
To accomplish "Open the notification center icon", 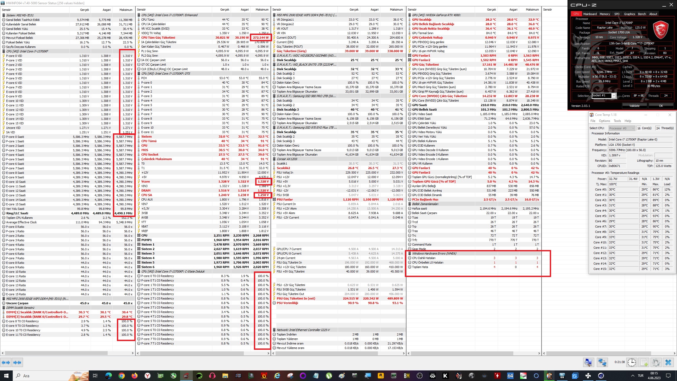I will [668, 376].
